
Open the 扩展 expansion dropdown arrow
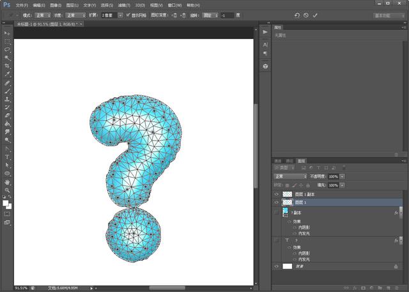[120, 15]
